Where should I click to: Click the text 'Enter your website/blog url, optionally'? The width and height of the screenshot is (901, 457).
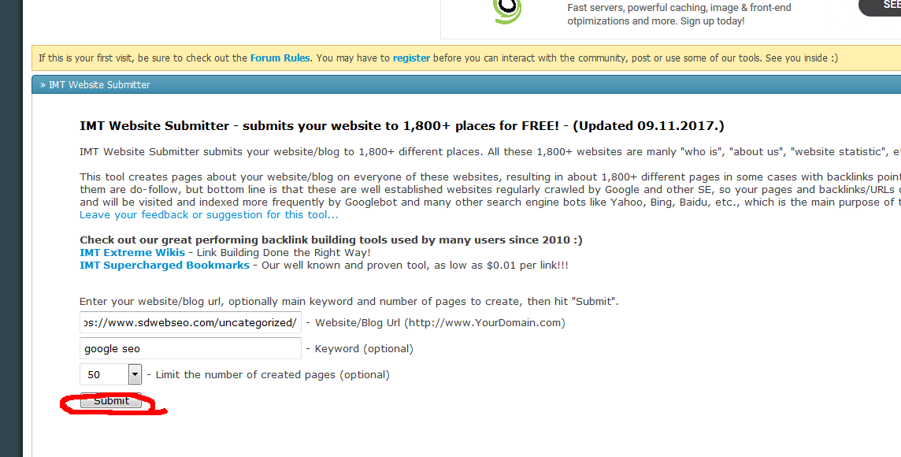[x=349, y=301]
